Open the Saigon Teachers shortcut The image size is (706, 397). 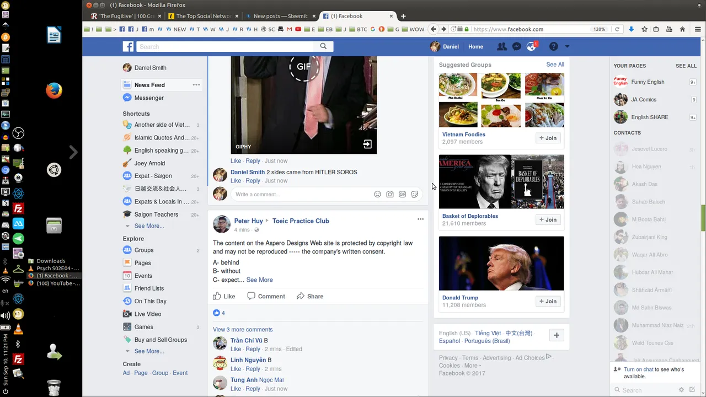(x=156, y=214)
